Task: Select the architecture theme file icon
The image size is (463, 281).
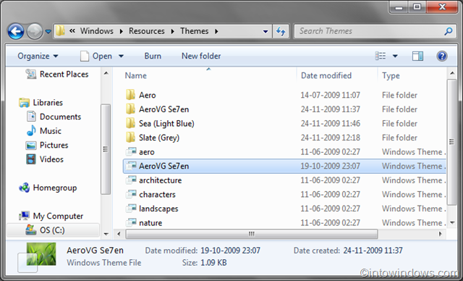Action: click(x=131, y=180)
